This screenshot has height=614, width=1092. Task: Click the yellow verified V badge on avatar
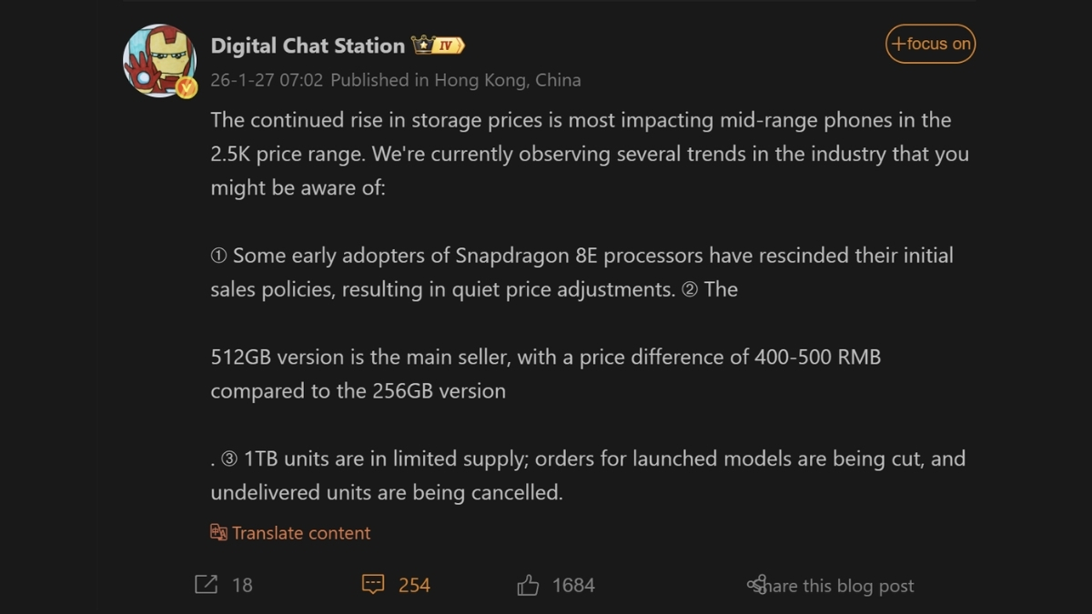click(187, 87)
